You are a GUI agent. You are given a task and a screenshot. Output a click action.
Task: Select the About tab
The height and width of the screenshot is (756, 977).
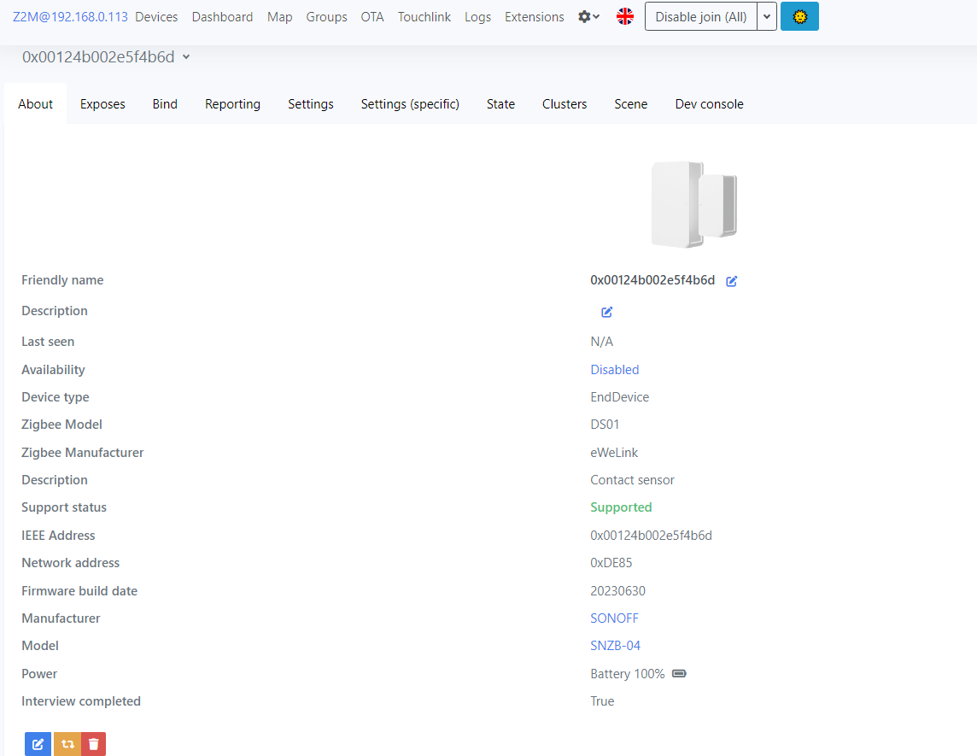coord(36,104)
